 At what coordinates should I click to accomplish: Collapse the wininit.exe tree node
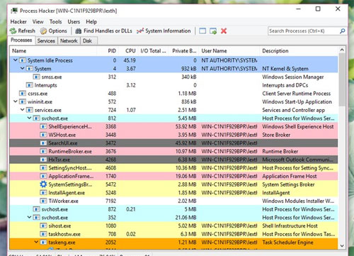[16, 101]
